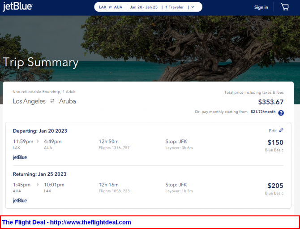Click $21.73/month payment text

263,112
